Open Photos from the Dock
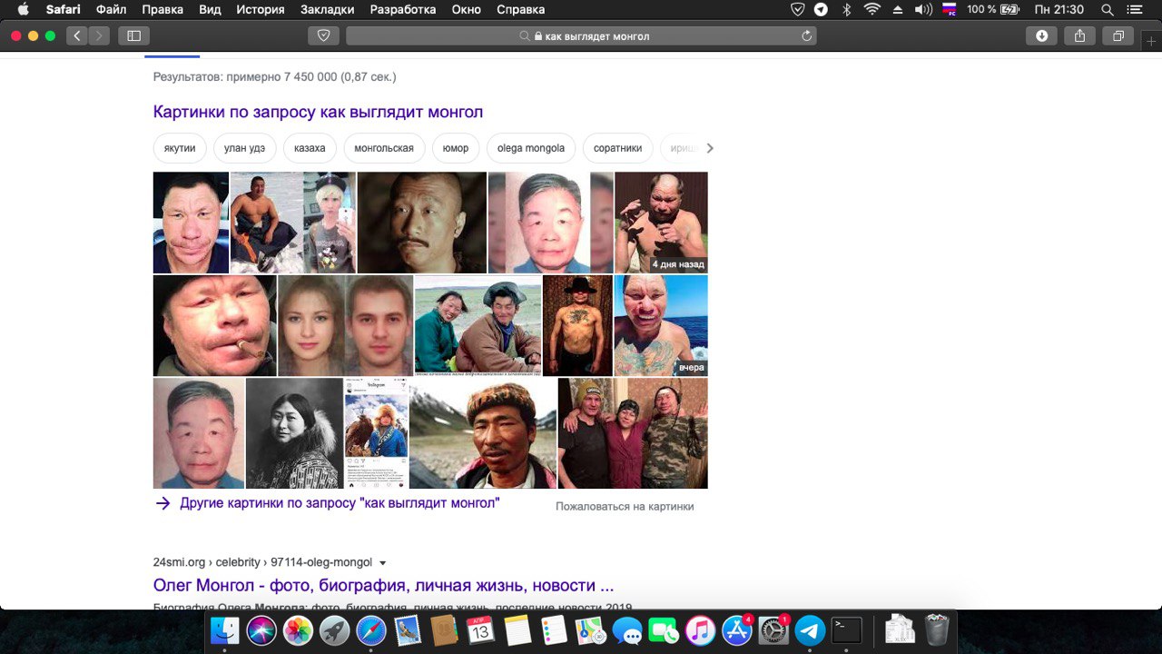Image resolution: width=1162 pixels, height=654 pixels. pos(298,629)
